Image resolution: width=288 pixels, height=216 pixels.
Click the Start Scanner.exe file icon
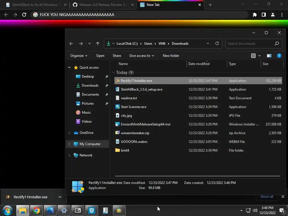[x=118, y=107]
